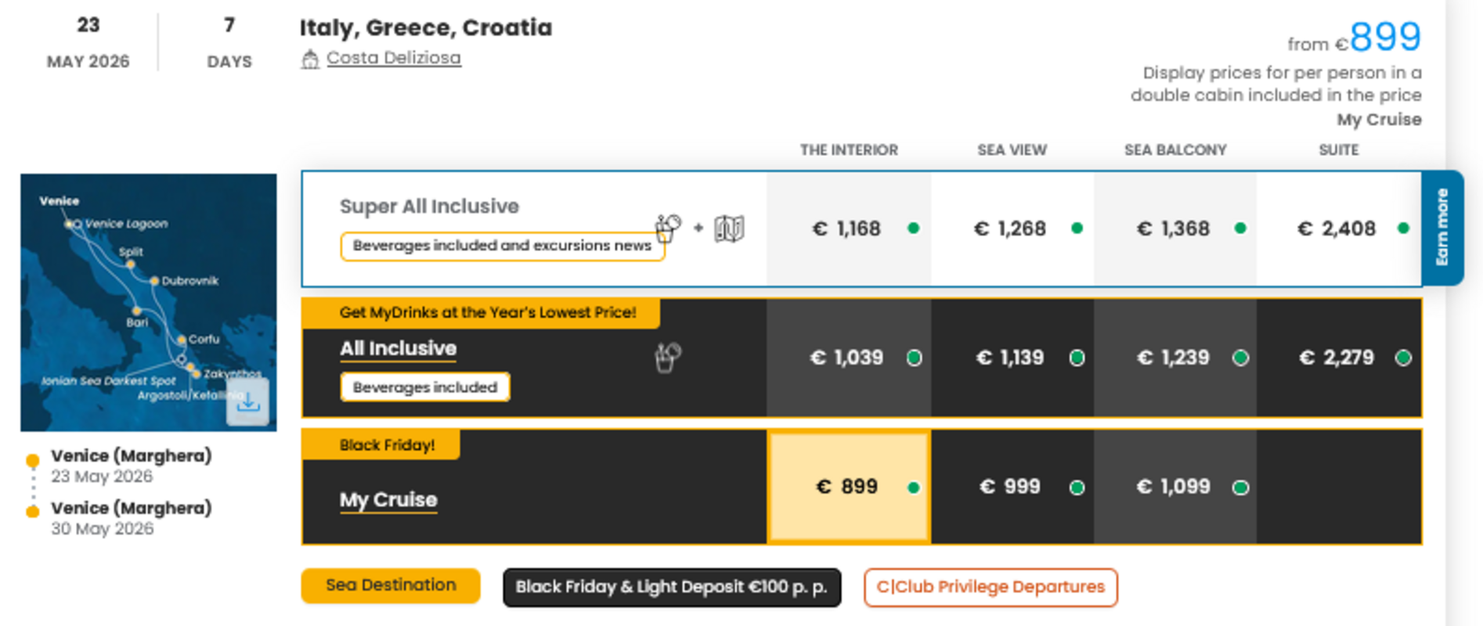Select the Corfu port marker on the map
The width and height of the screenshot is (1483, 626).
coord(180,341)
